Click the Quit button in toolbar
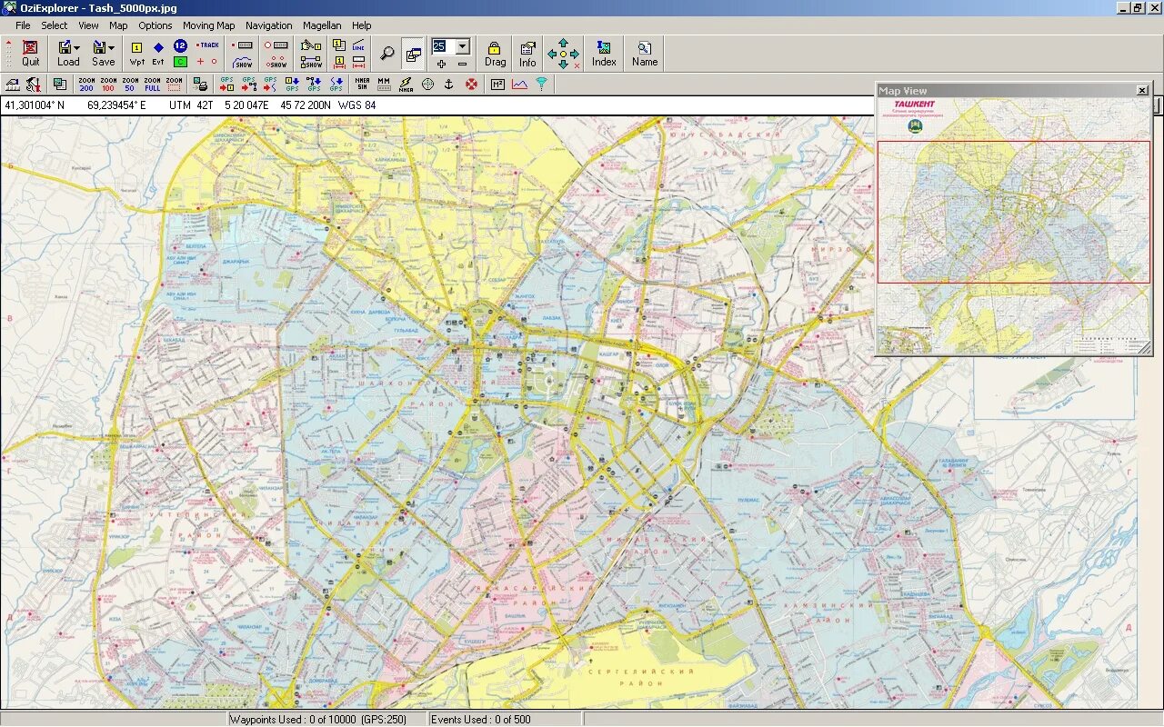Viewport: 1164px width, 727px height. pos(31,54)
